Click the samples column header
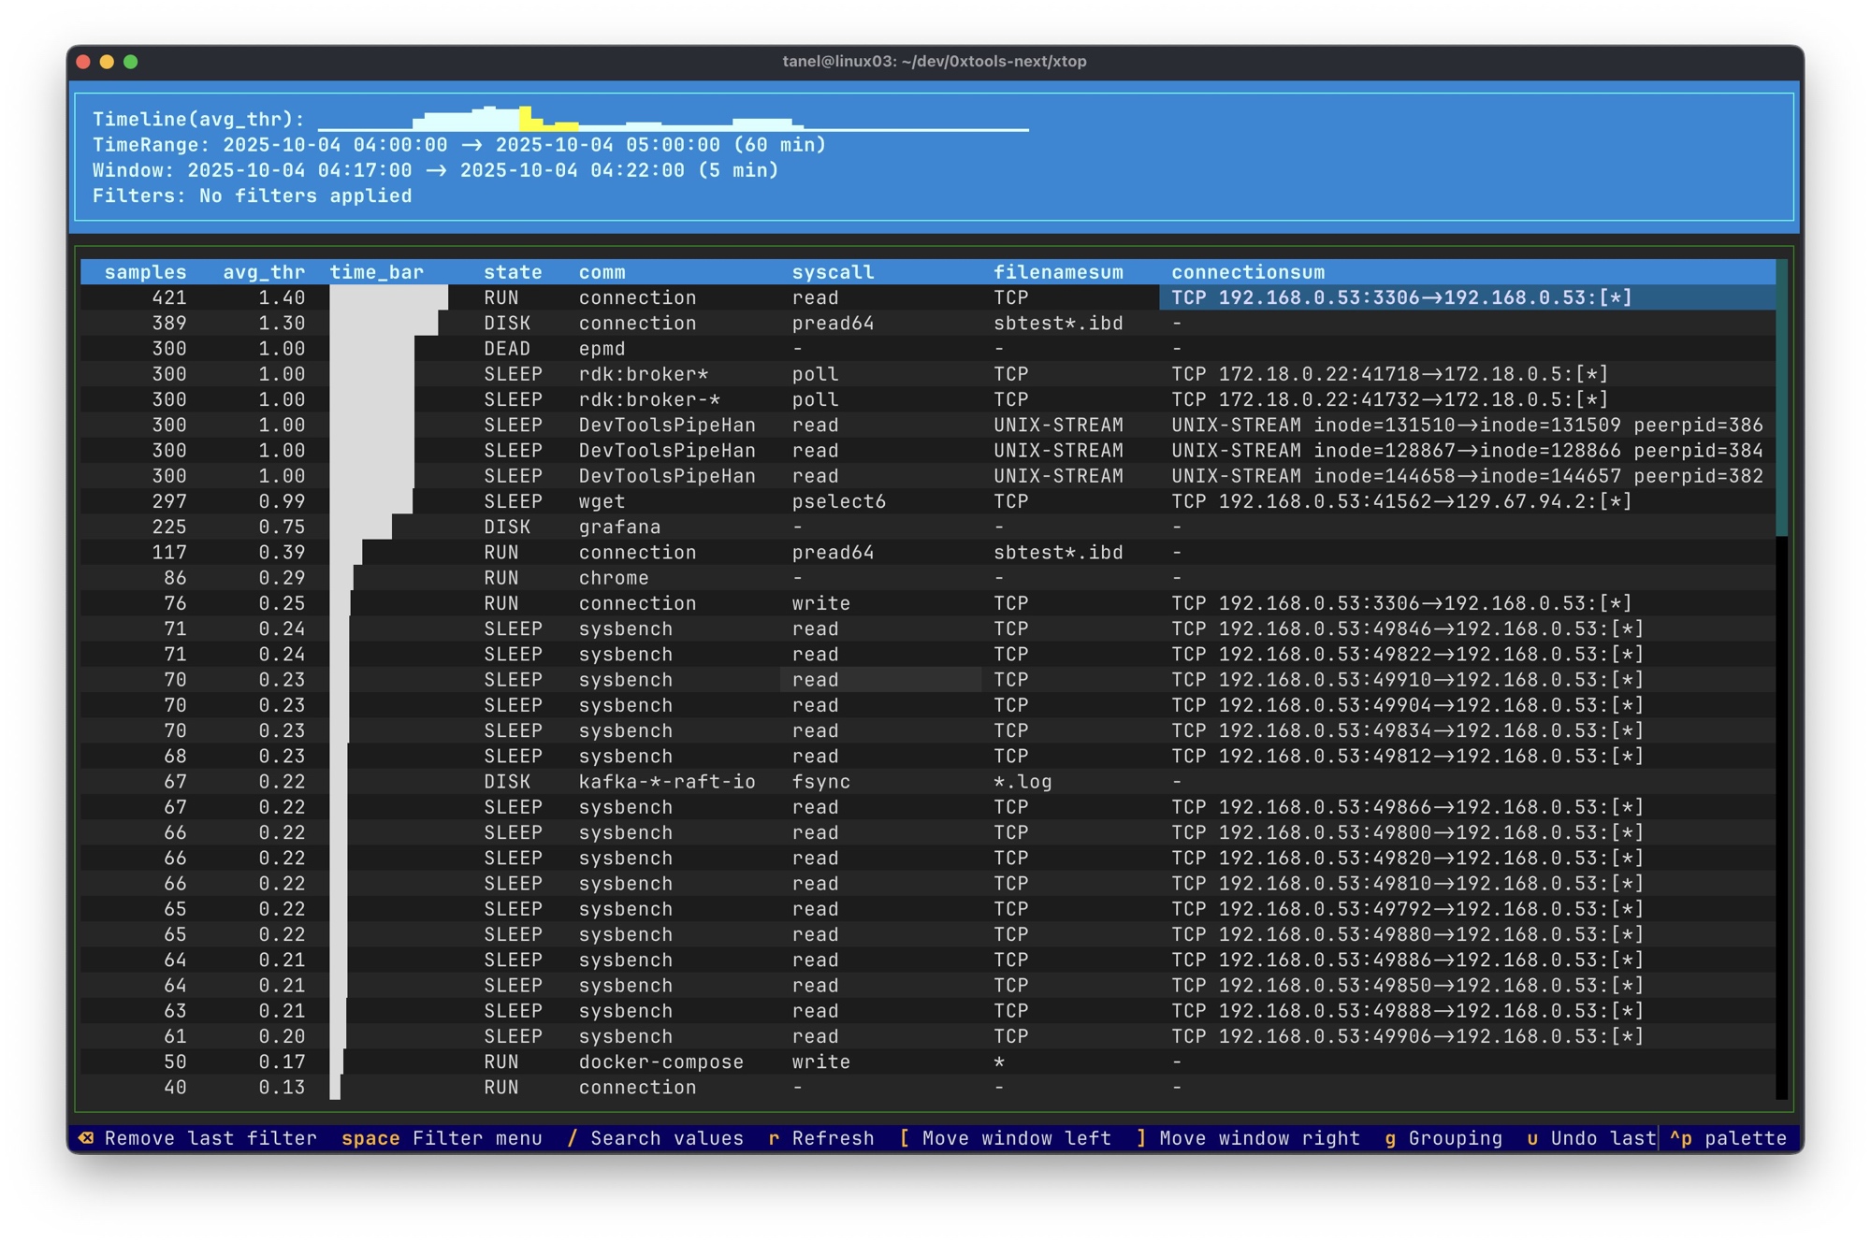This screenshot has height=1242, width=1871. pyautogui.click(x=145, y=272)
